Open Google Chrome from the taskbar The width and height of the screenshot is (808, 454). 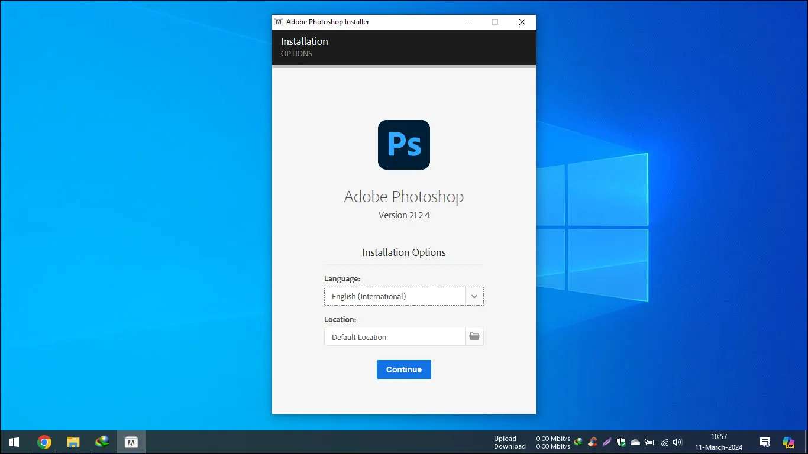click(44, 442)
